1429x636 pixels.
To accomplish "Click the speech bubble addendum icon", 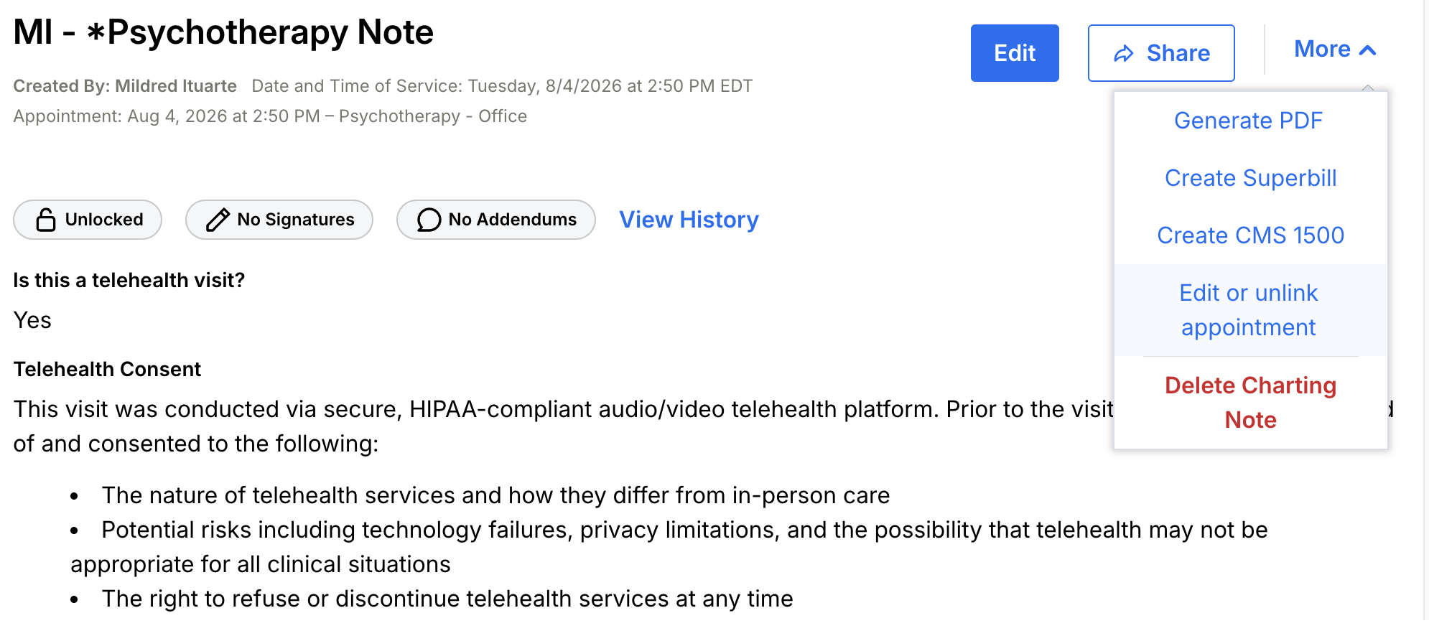I will pyautogui.click(x=429, y=220).
